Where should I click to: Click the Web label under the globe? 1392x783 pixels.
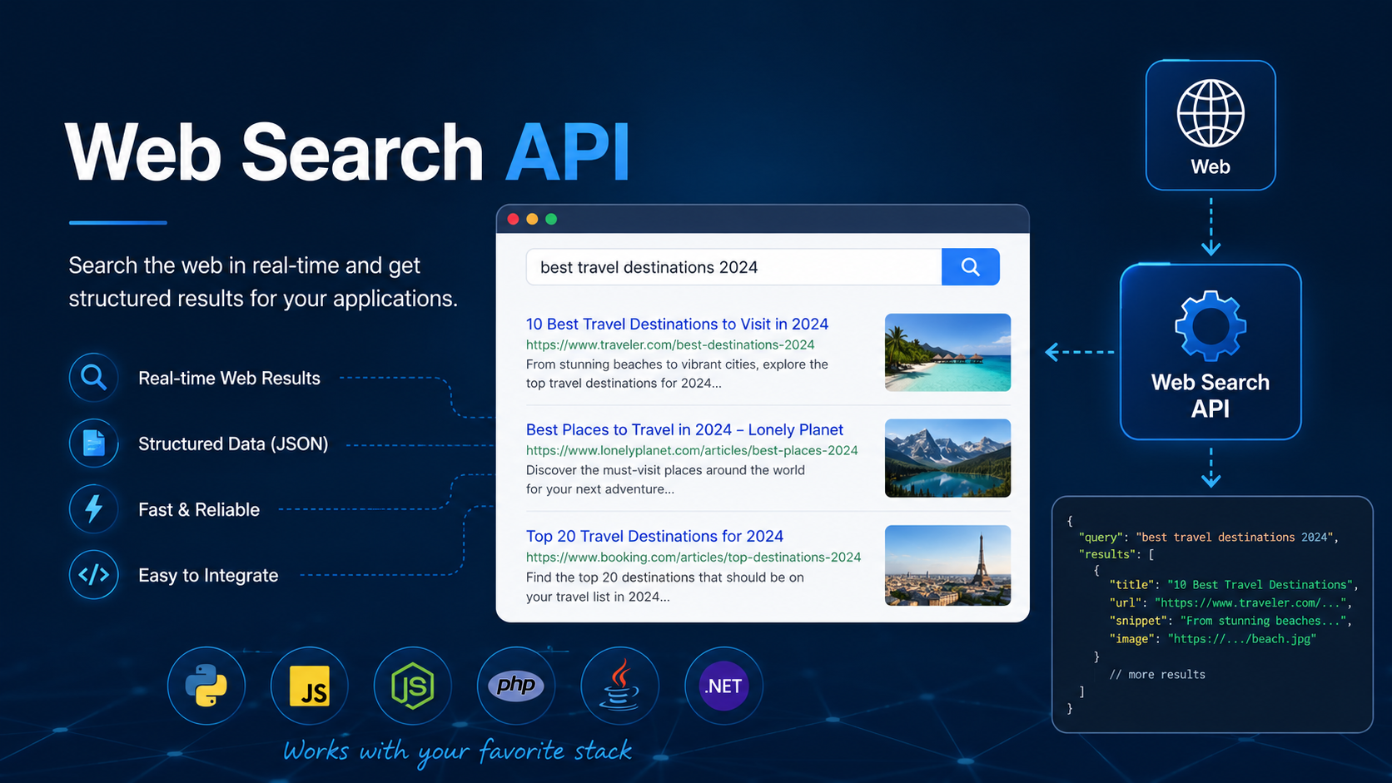(1211, 166)
